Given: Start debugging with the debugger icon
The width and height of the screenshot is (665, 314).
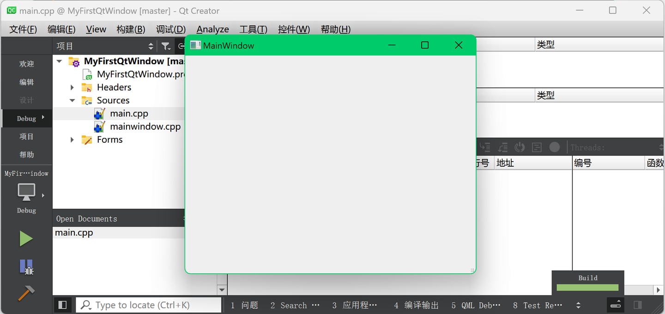Looking at the screenshot, I should (26, 267).
